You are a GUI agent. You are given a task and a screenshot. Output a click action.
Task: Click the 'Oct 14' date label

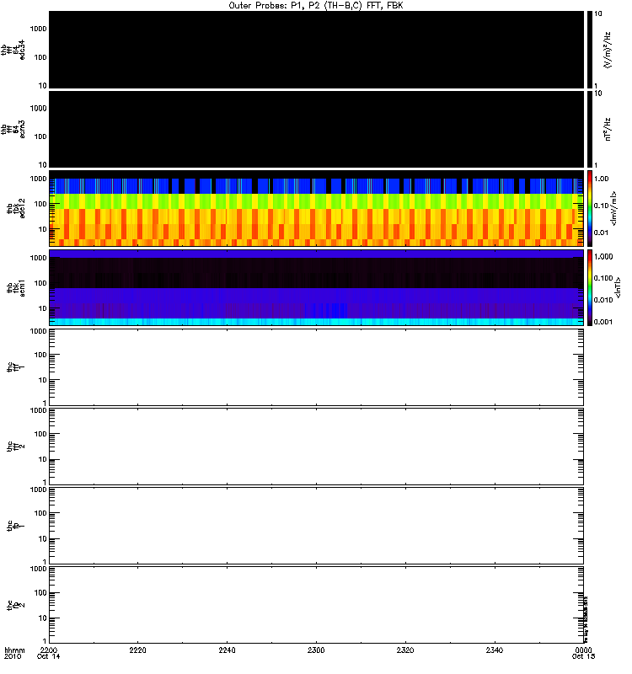tap(49, 656)
